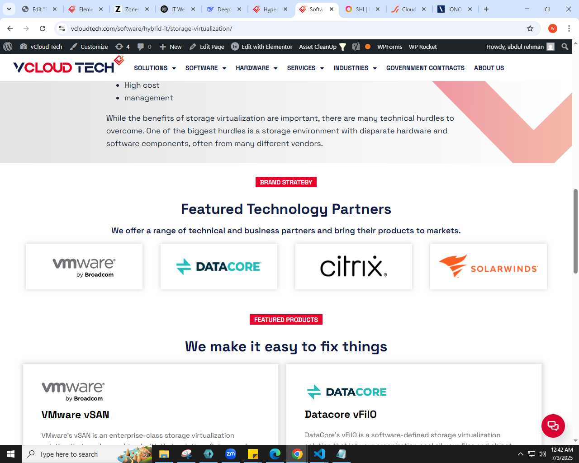Open the Chrome profile avatar
Screen dimensions: 579x463
552,28
